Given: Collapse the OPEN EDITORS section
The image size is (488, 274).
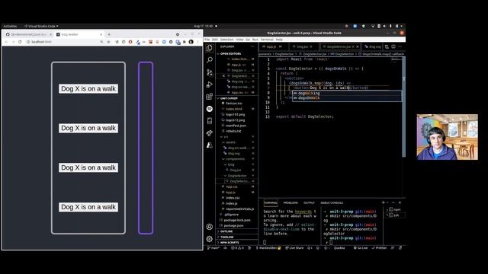Looking at the screenshot, I should point(236,54).
